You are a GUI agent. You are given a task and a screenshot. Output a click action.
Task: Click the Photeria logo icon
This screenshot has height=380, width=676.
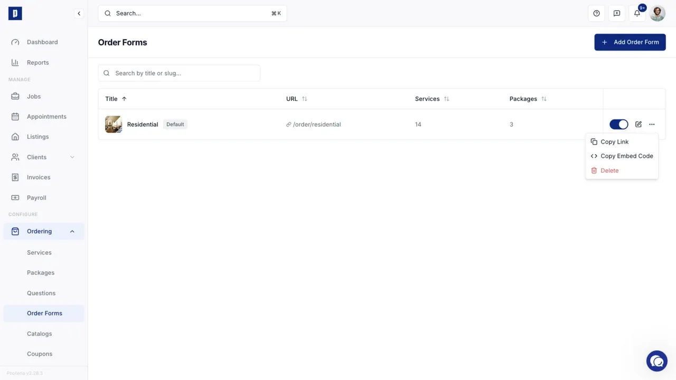15,13
